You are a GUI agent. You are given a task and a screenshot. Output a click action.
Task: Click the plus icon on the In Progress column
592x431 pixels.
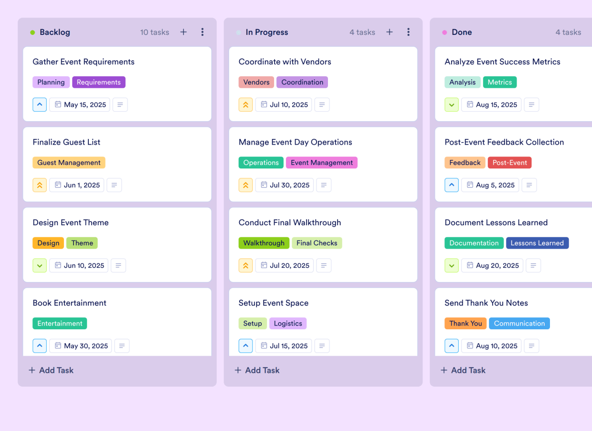click(x=389, y=32)
